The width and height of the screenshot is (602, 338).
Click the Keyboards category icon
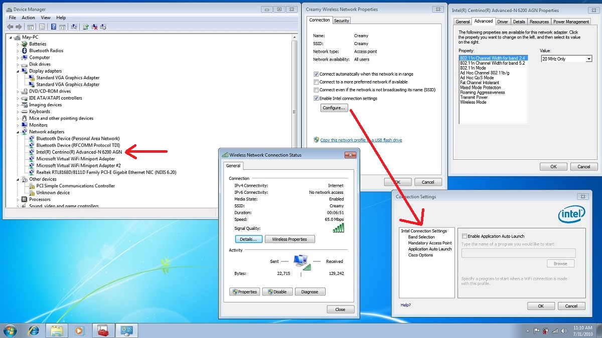click(25, 112)
